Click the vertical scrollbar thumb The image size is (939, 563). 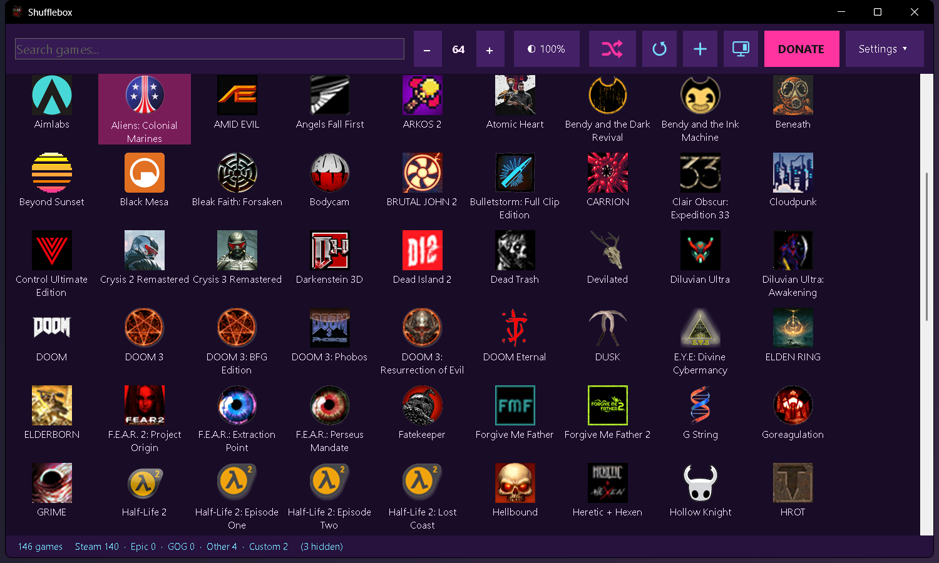pyautogui.click(x=926, y=246)
